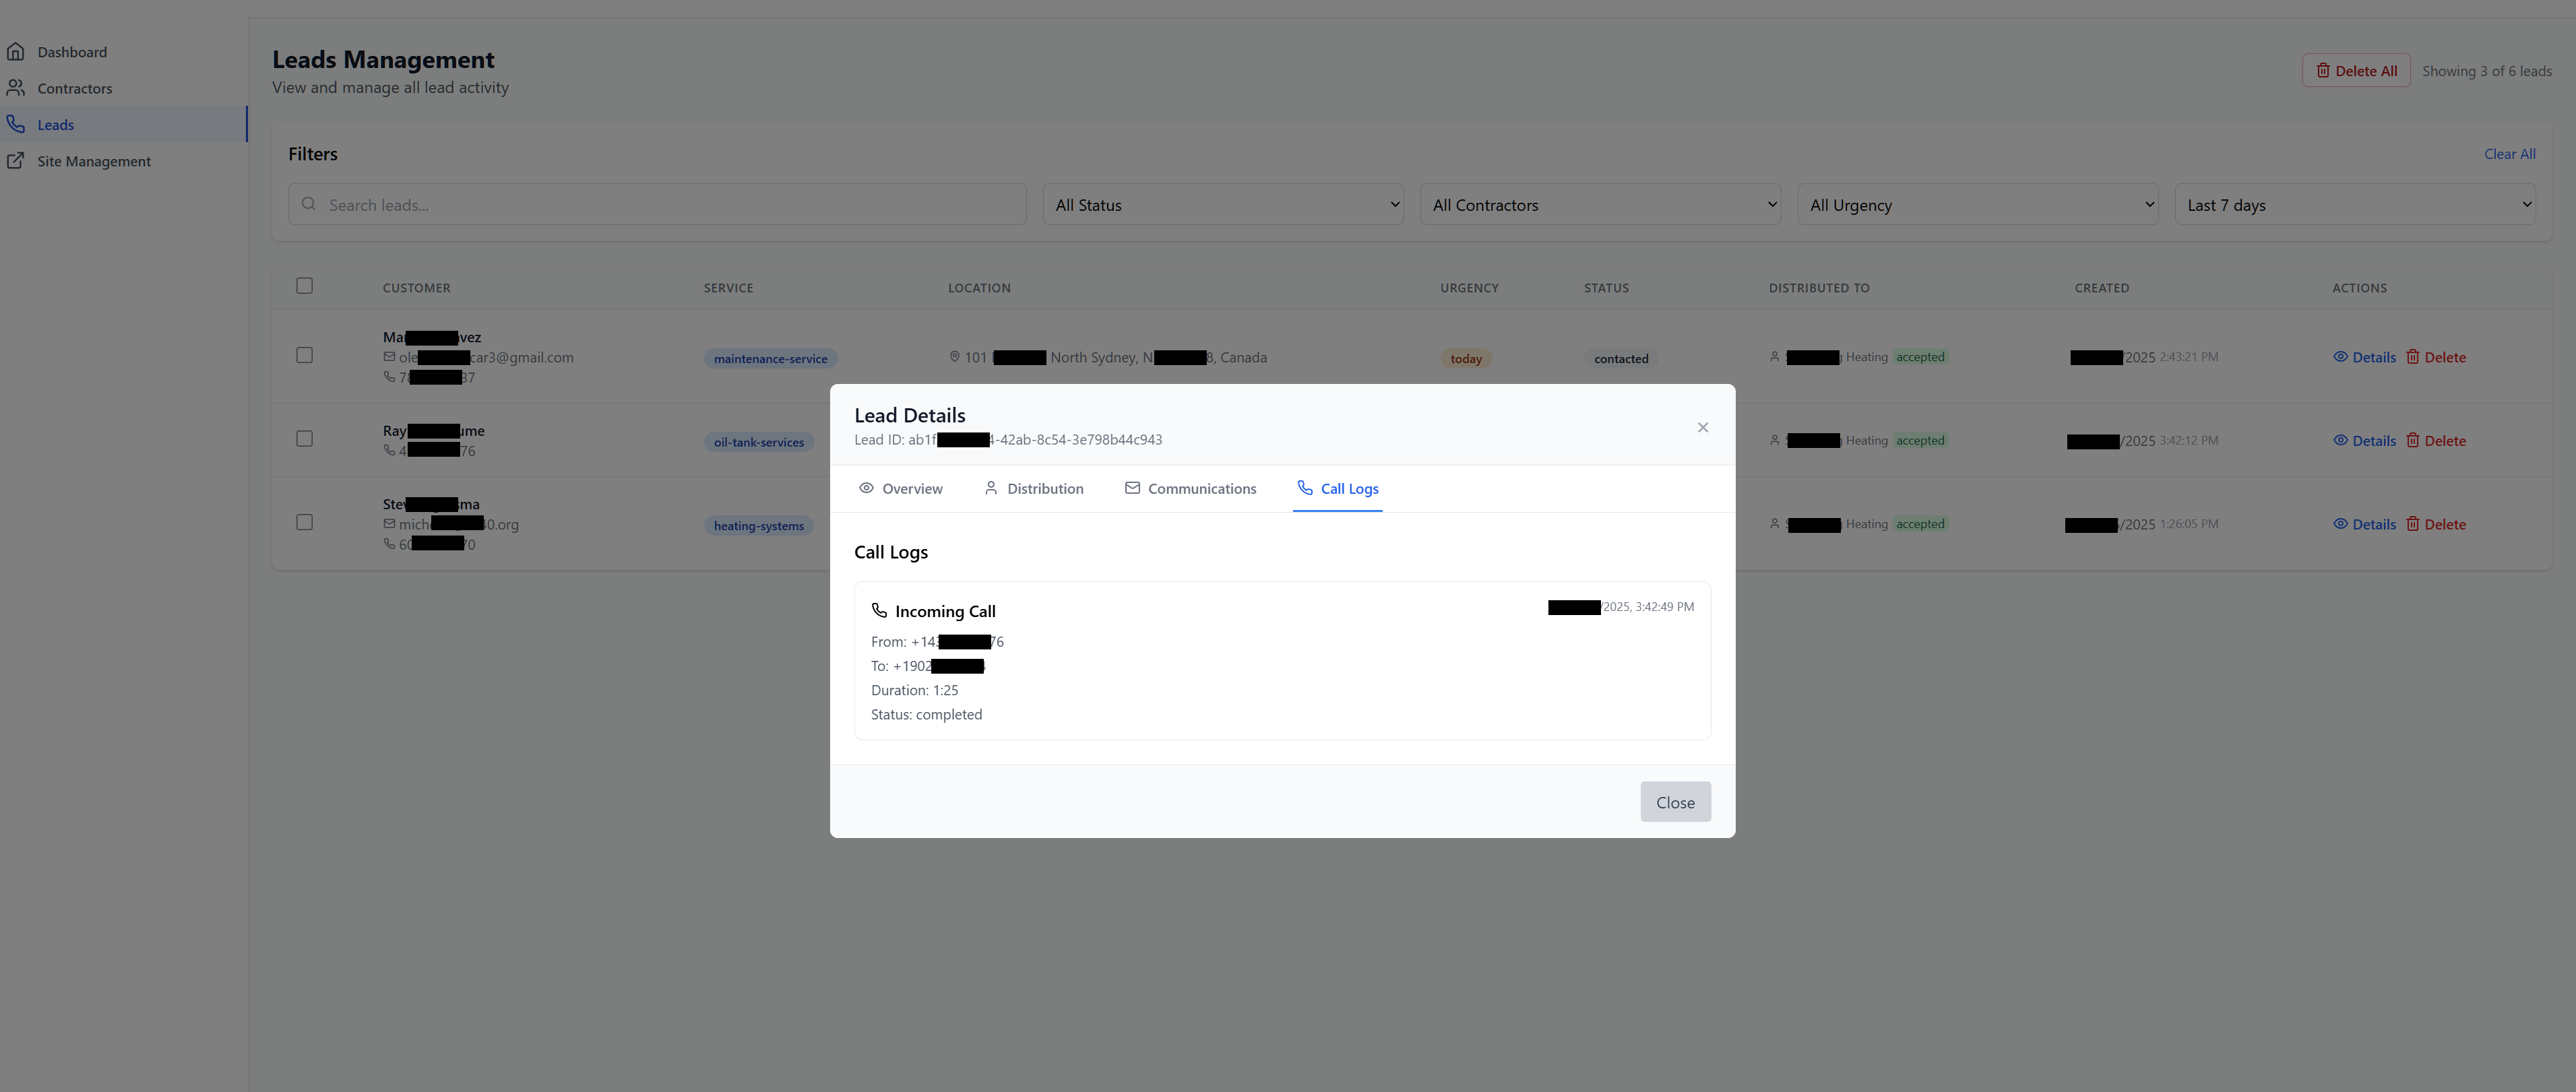Viewport: 2576px width, 1092px height.
Task: Check the oil-tank-services lead checkbox
Action: 305,438
